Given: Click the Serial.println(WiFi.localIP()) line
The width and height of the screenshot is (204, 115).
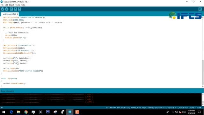Looking at the screenshot, I should click(x=19, y=53).
